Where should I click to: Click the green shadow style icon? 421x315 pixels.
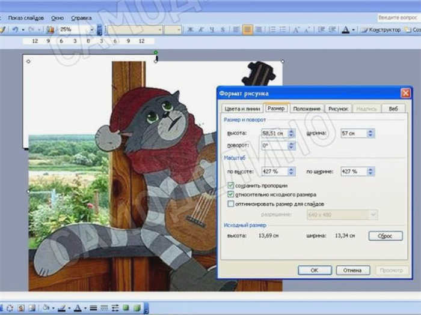pos(126,308)
